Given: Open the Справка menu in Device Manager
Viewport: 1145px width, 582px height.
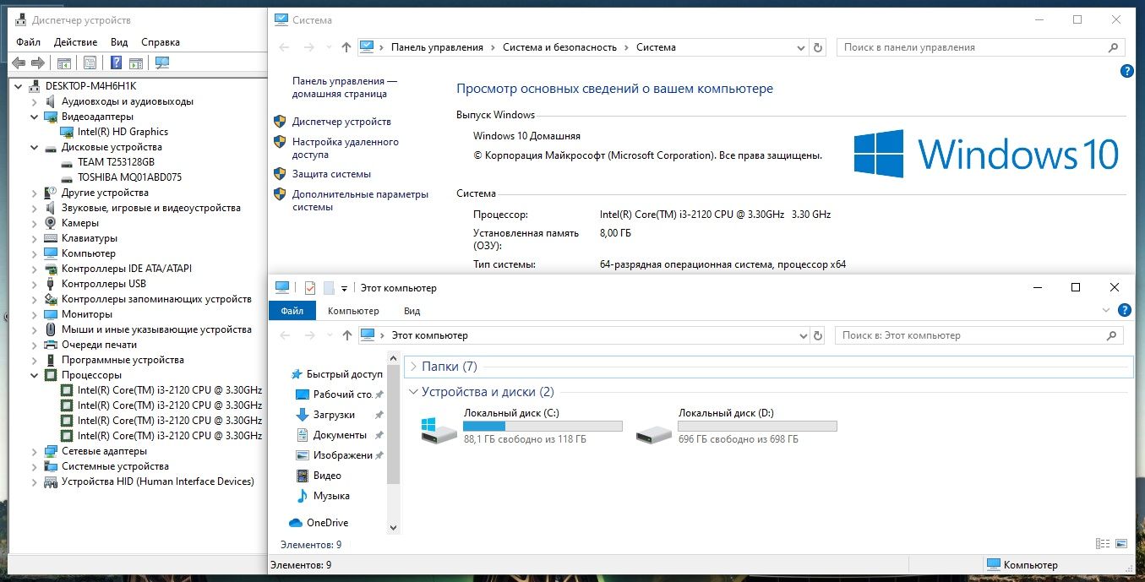Looking at the screenshot, I should click(161, 42).
